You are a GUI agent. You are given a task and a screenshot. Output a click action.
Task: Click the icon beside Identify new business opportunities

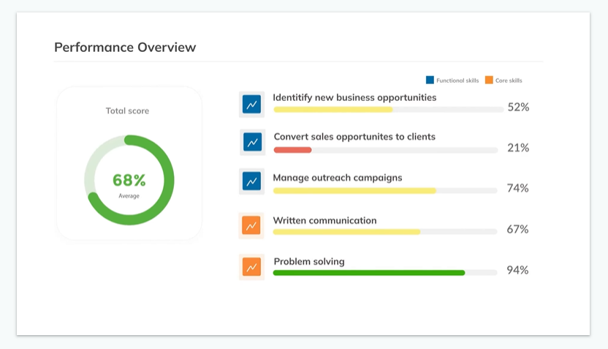(x=251, y=105)
